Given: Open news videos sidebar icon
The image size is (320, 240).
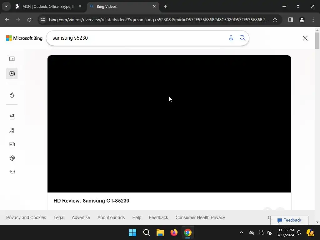Looking at the screenshot, I should pos(12,144).
